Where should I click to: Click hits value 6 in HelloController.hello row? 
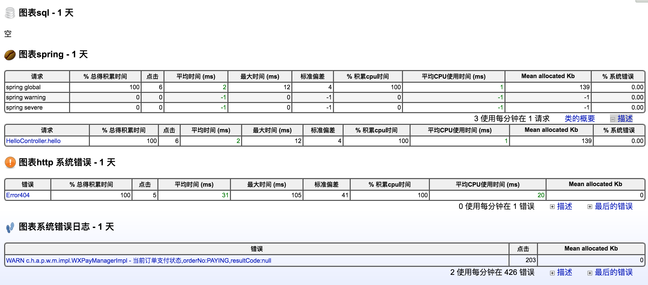coord(177,141)
